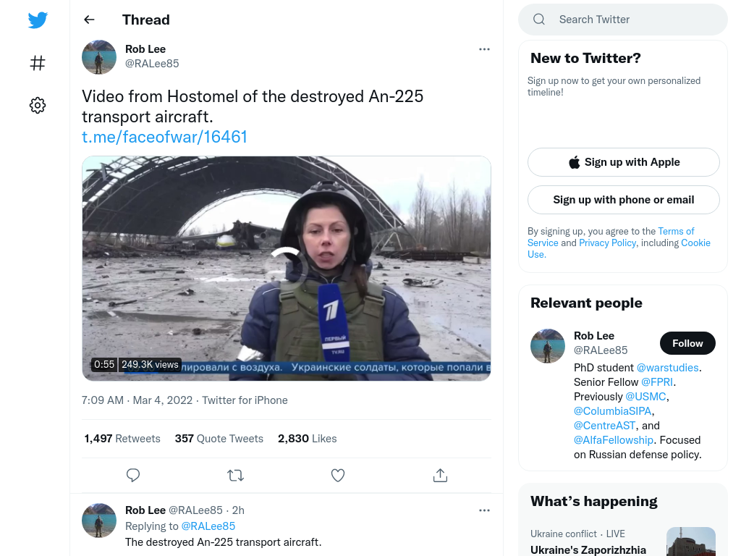The height and width of the screenshot is (556, 741).
Task: Click Sign up with phone or email
Action: [624, 200]
